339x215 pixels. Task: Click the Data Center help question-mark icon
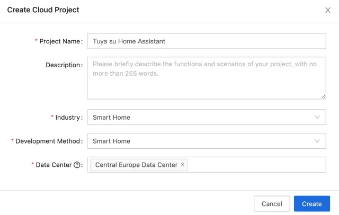pos(77,165)
